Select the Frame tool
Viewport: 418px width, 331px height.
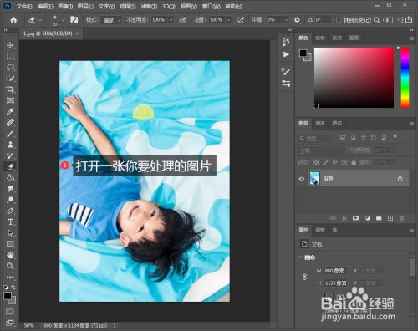coord(10,100)
